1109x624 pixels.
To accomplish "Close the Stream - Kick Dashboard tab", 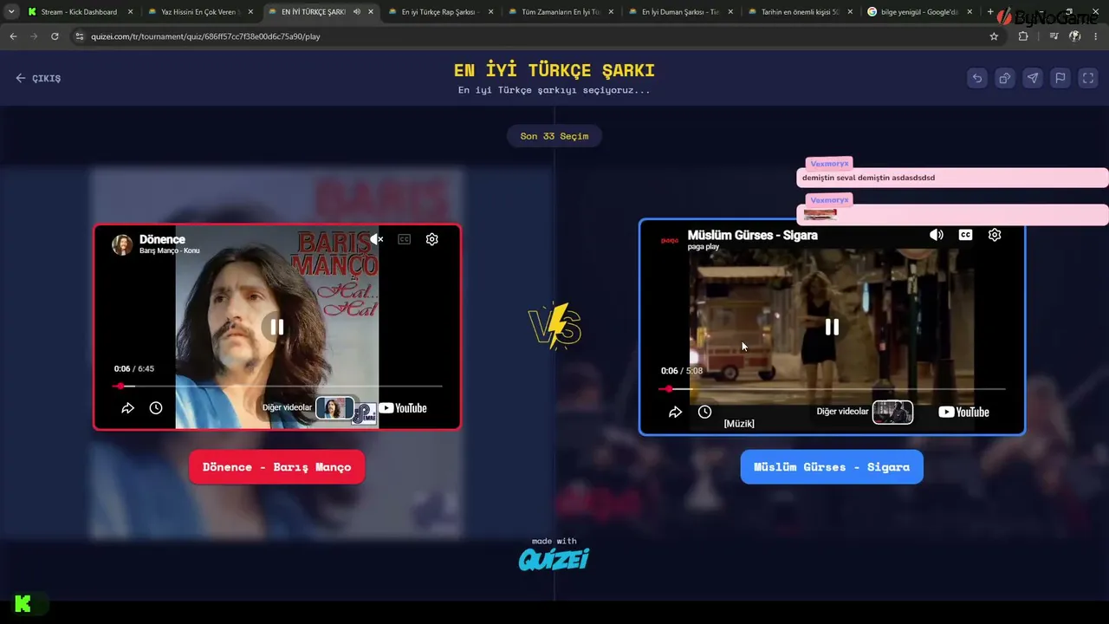I will [x=130, y=12].
